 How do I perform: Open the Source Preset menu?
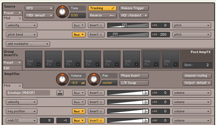(x=12, y=13)
